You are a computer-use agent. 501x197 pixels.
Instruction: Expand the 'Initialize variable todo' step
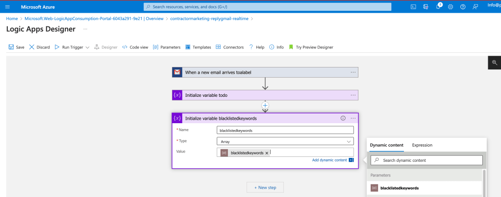[x=265, y=95]
